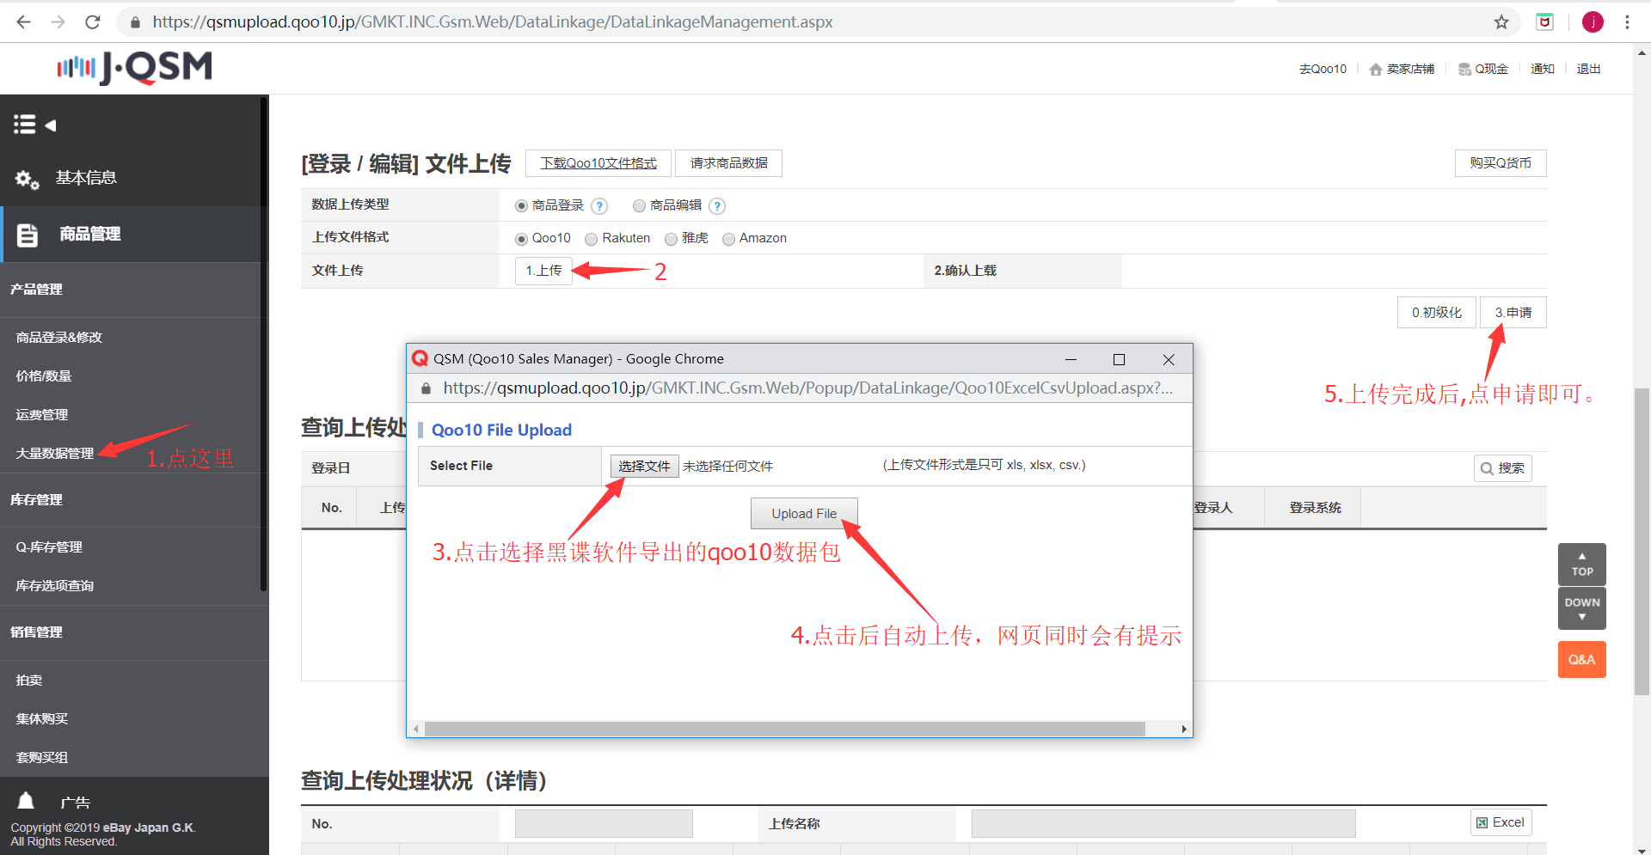
Task: Click popup scrollbar right arrow
Action: pyautogui.click(x=1184, y=730)
